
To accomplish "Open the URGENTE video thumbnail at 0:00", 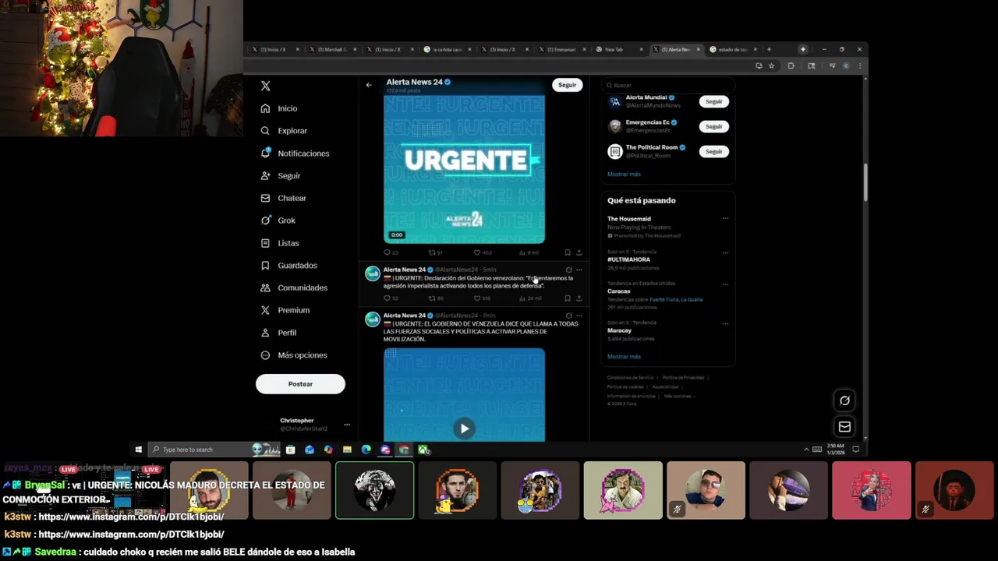I will click(464, 170).
